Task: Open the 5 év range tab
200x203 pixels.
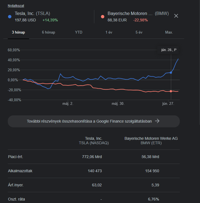Action: coord(139,32)
